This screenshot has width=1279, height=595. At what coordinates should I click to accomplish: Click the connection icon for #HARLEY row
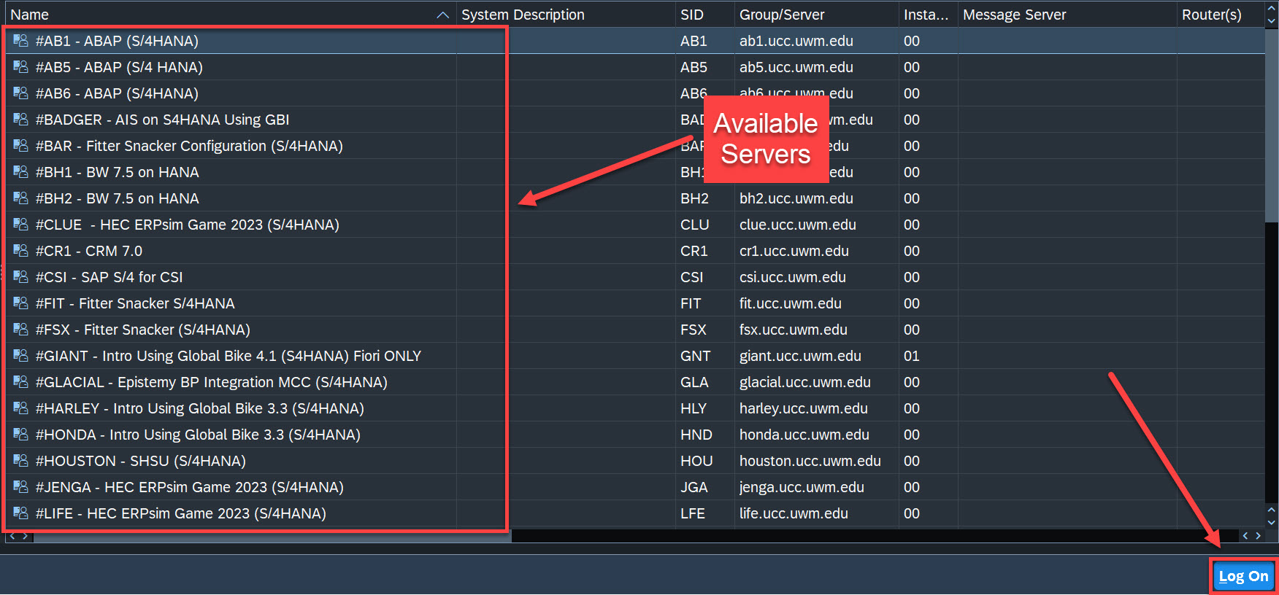[x=20, y=408]
